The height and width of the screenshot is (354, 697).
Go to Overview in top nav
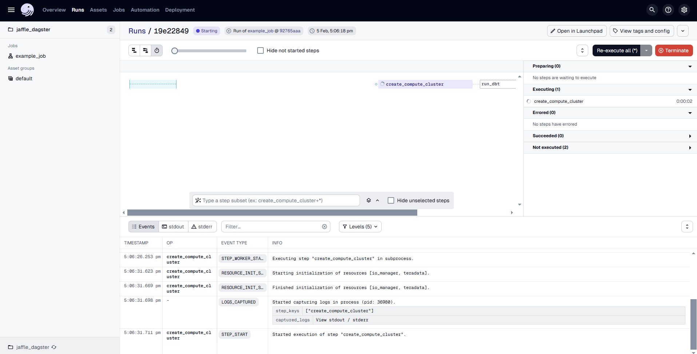(54, 10)
